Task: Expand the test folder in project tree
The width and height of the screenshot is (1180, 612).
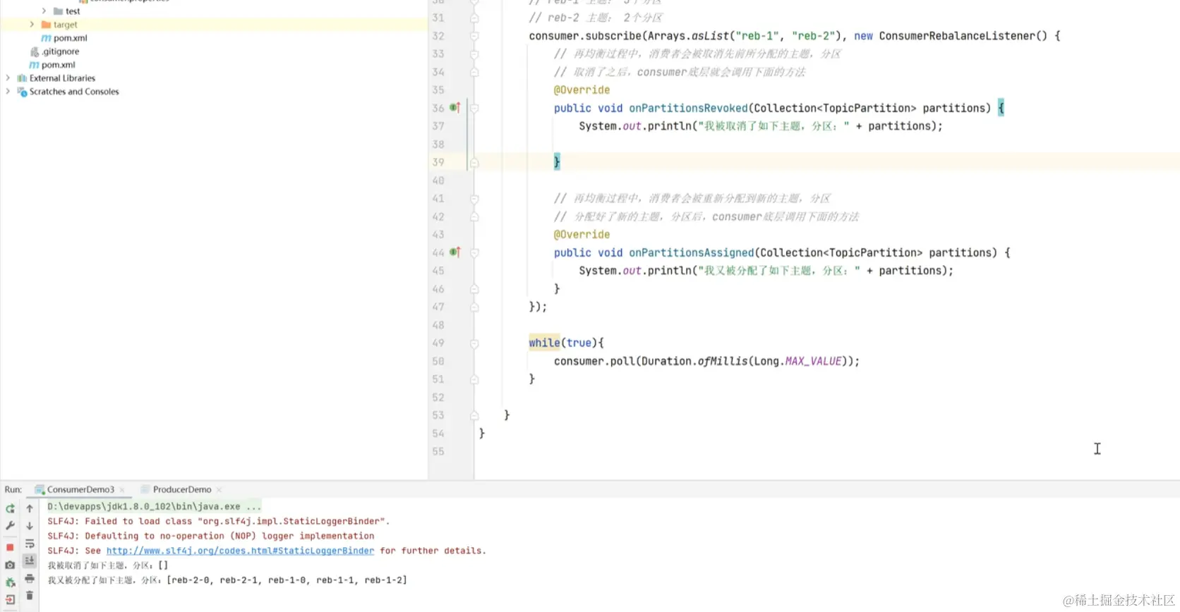Action: 44,11
